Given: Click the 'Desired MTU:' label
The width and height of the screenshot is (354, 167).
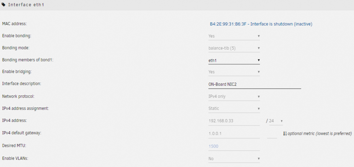Looking at the screenshot, I should [14, 146].
